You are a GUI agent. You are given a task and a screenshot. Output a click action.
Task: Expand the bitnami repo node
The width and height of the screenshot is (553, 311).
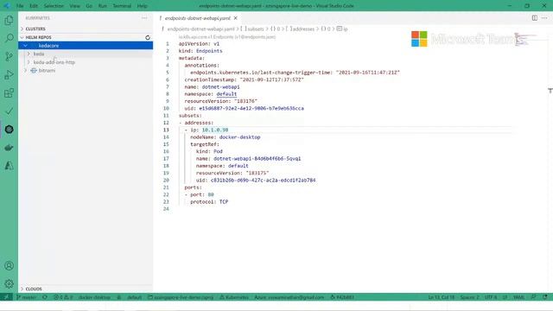click(x=25, y=71)
